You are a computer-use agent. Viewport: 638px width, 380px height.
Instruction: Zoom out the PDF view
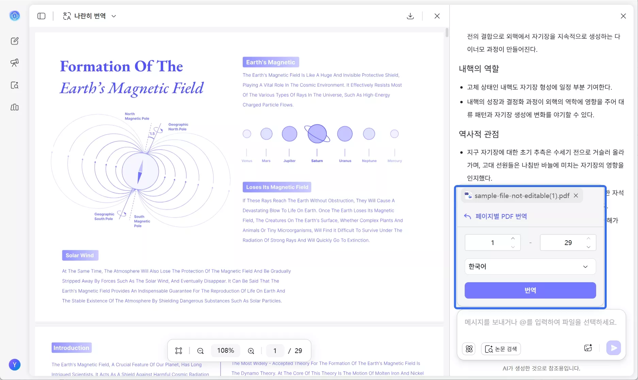click(201, 351)
